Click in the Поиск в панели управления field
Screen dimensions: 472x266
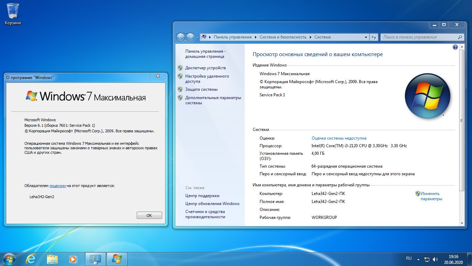tap(418, 37)
